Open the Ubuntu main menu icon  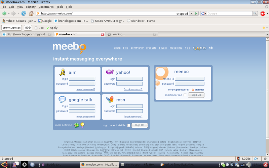click(4, 165)
